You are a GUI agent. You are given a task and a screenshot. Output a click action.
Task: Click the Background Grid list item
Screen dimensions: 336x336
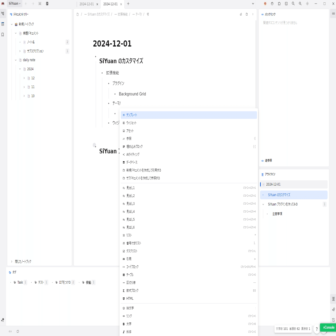click(x=132, y=94)
